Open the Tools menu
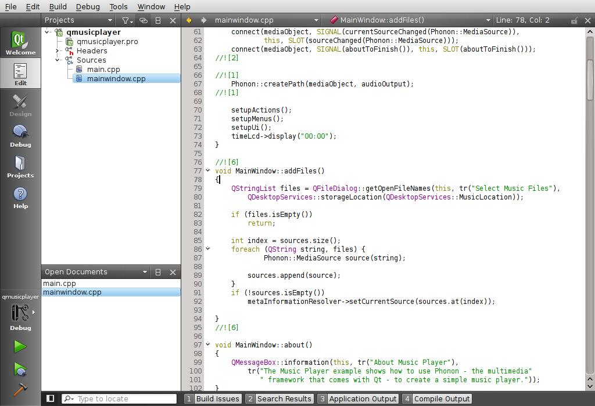The image size is (595, 406). 119,7
